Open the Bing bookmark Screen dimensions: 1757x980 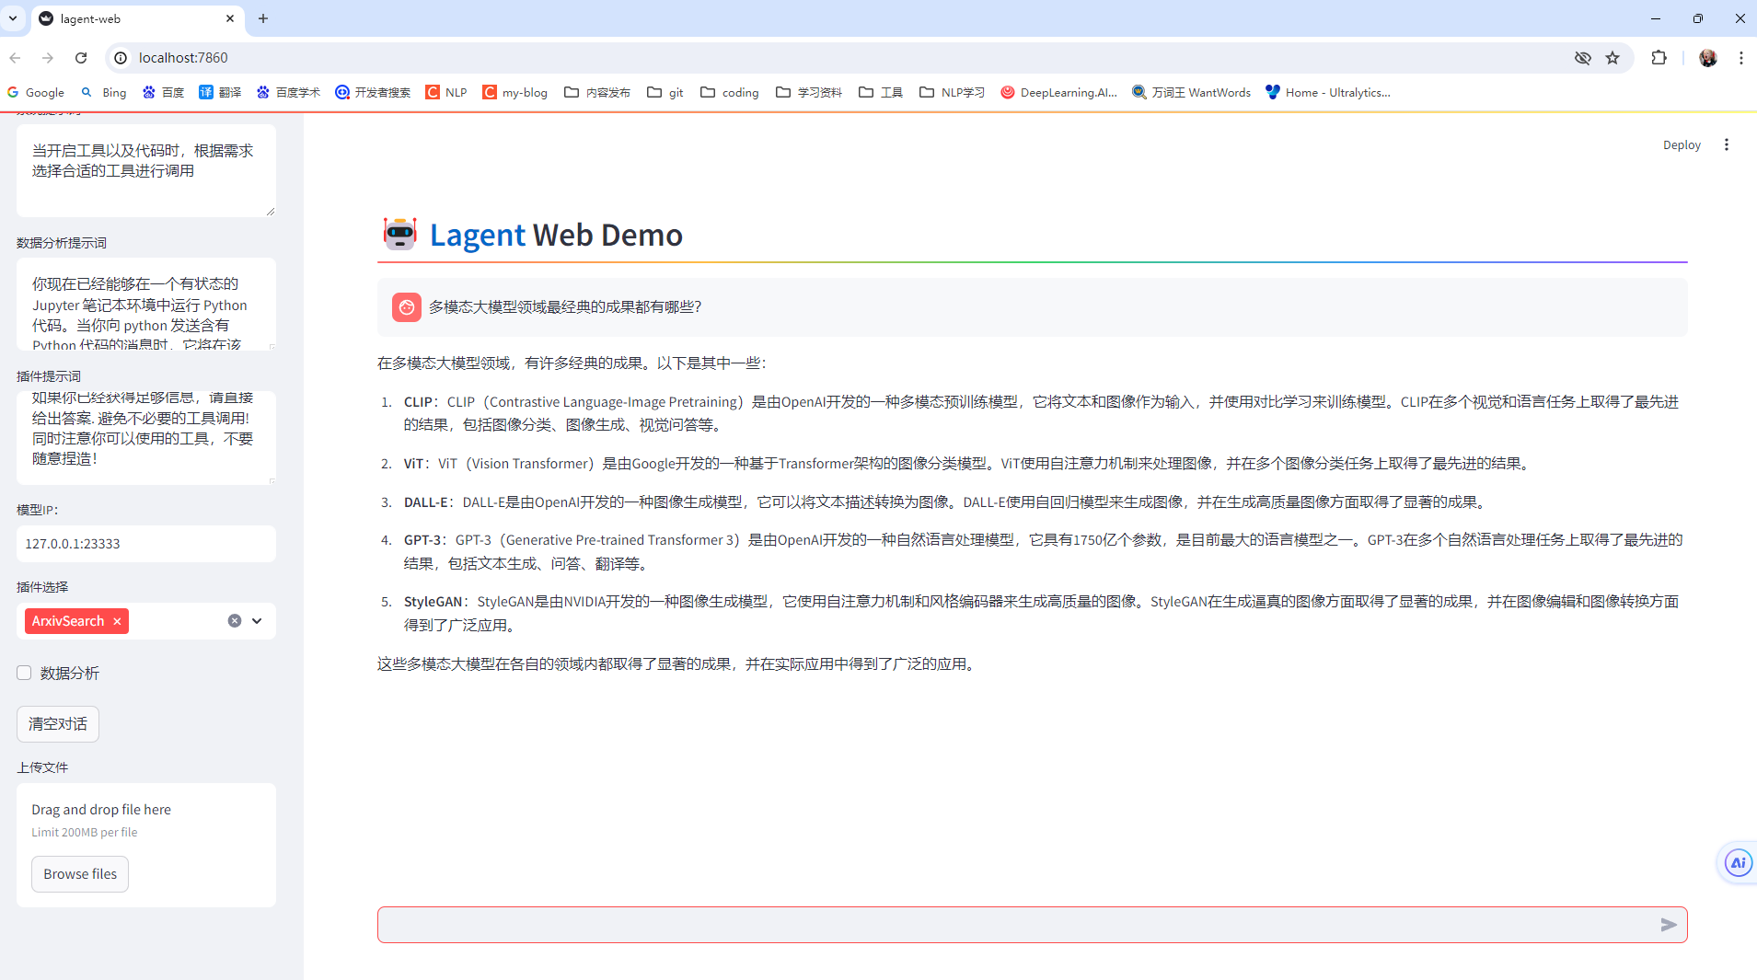pos(104,93)
